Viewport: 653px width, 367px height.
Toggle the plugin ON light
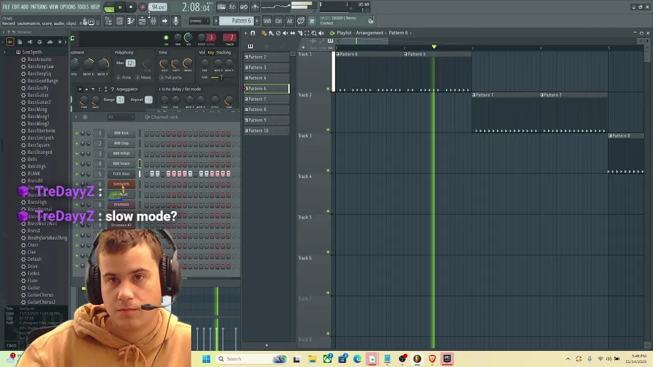[166, 38]
